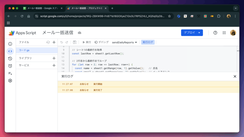The width and height of the screenshot is (244, 137).
Task: Open the Chrome tab search chevron
Action: [x=235, y=8]
